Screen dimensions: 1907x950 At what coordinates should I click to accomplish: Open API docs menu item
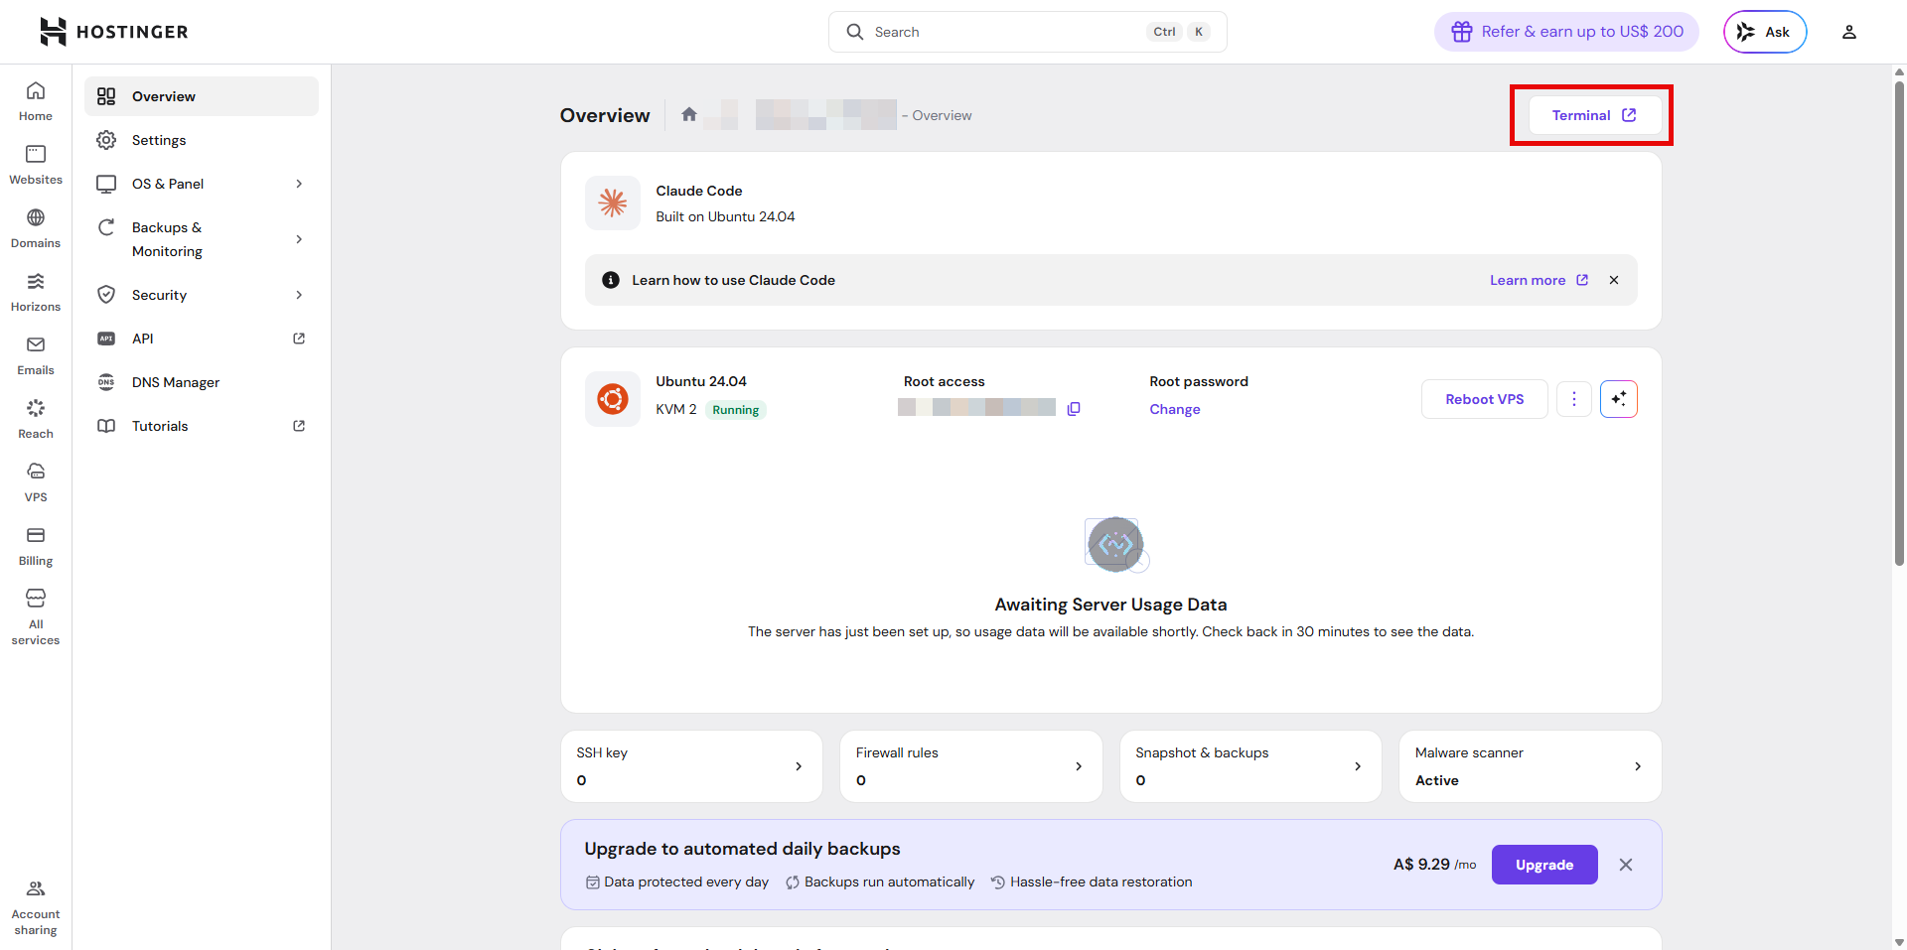(x=202, y=339)
